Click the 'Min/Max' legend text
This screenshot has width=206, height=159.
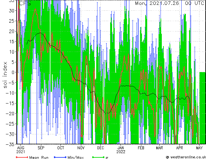(x=76, y=157)
